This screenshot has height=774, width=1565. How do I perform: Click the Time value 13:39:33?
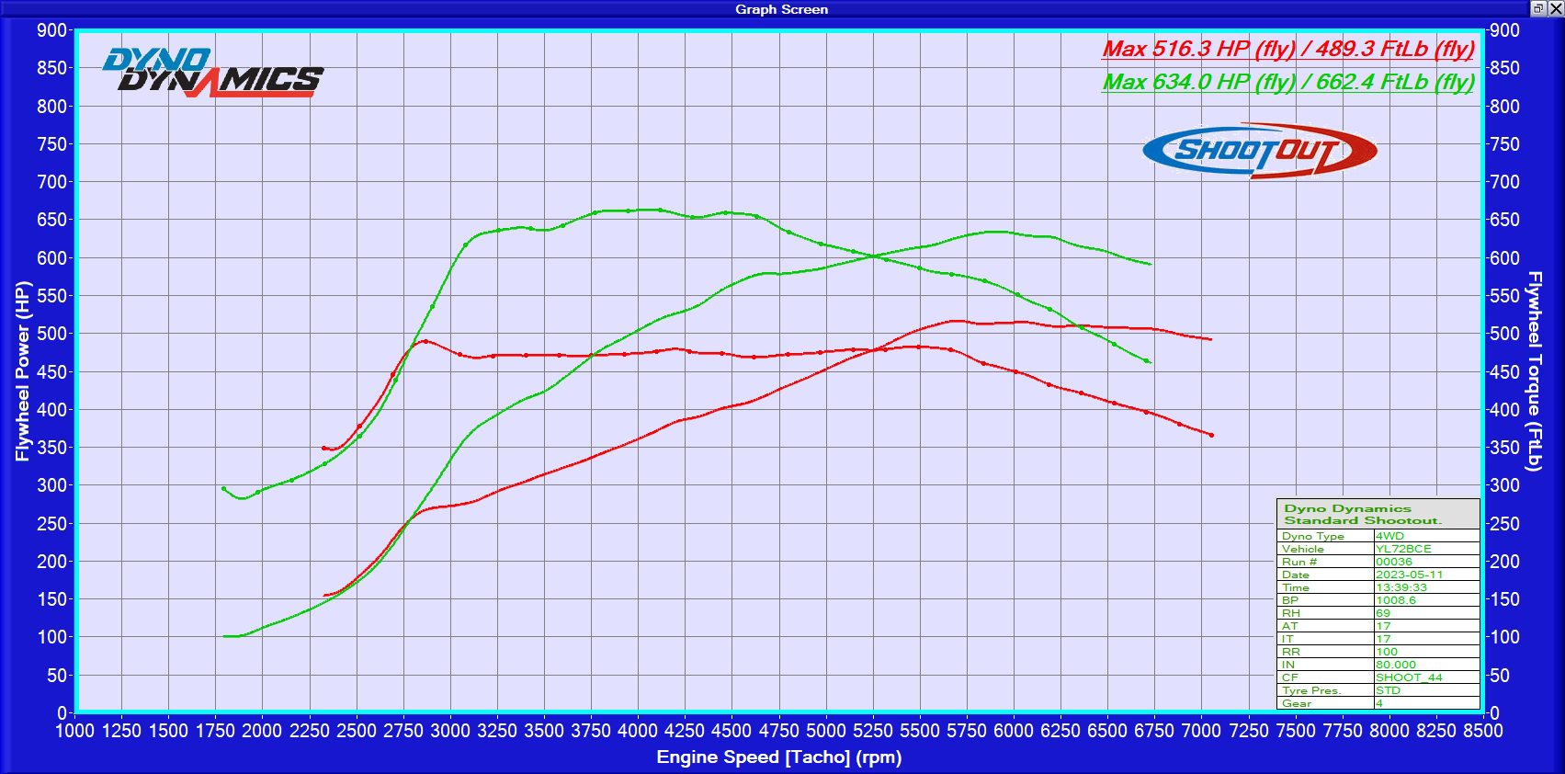pos(1401,587)
